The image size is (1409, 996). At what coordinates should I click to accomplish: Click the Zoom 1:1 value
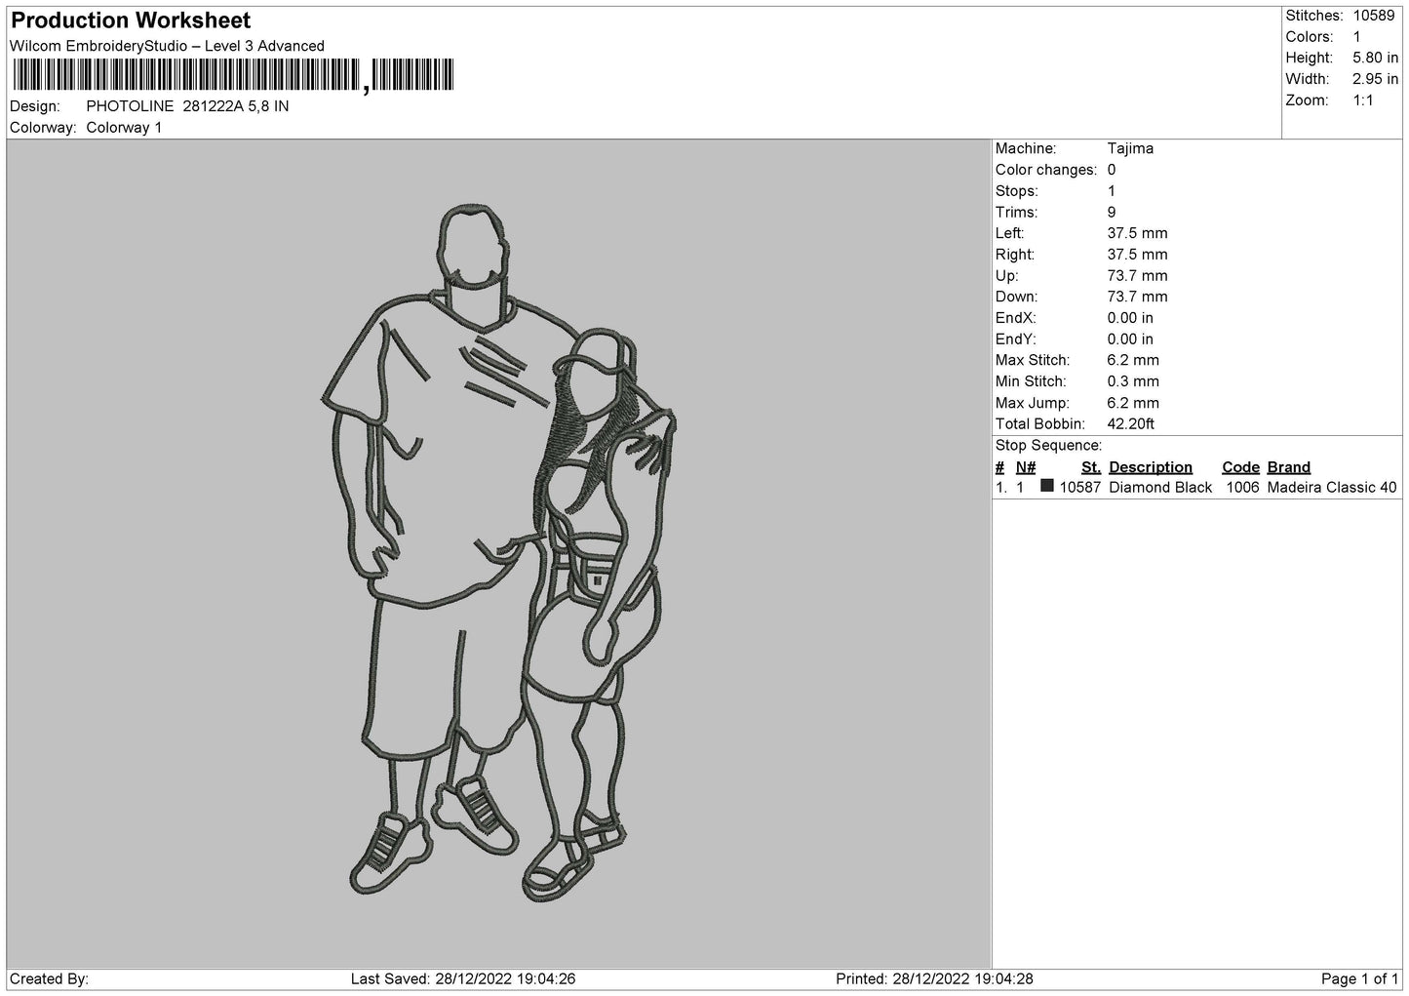1363,100
